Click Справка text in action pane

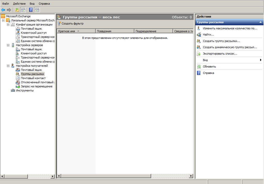(x=208, y=73)
